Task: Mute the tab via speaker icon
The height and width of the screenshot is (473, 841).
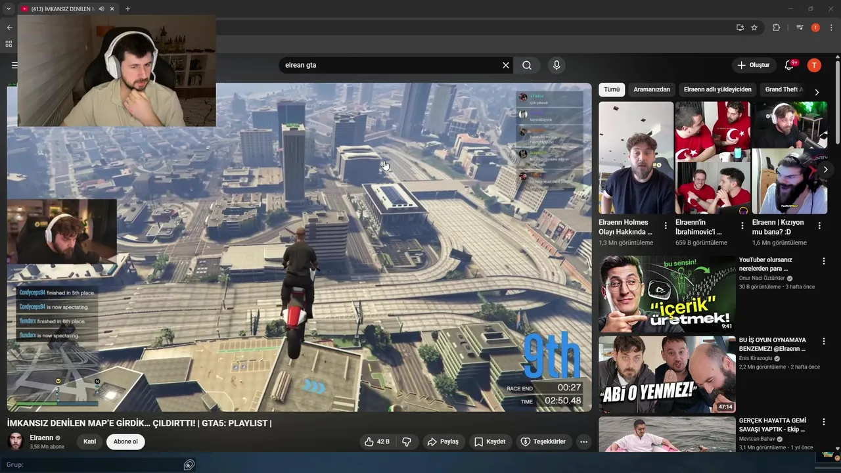Action: click(101, 9)
